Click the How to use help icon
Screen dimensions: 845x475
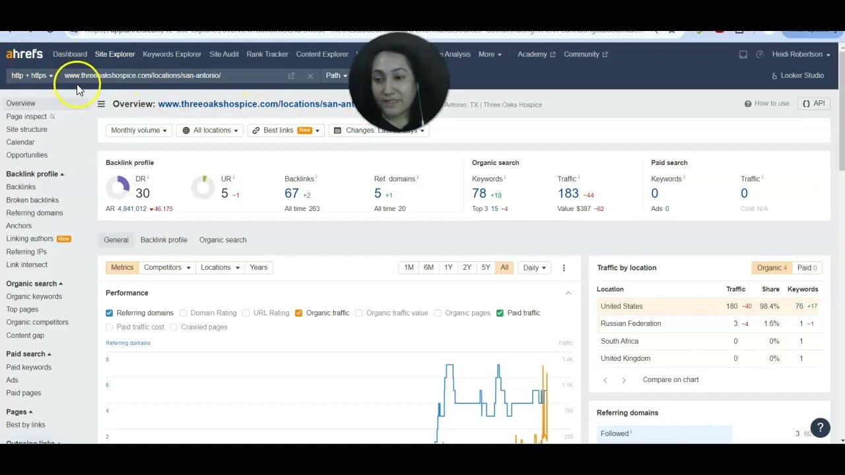[x=748, y=104]
